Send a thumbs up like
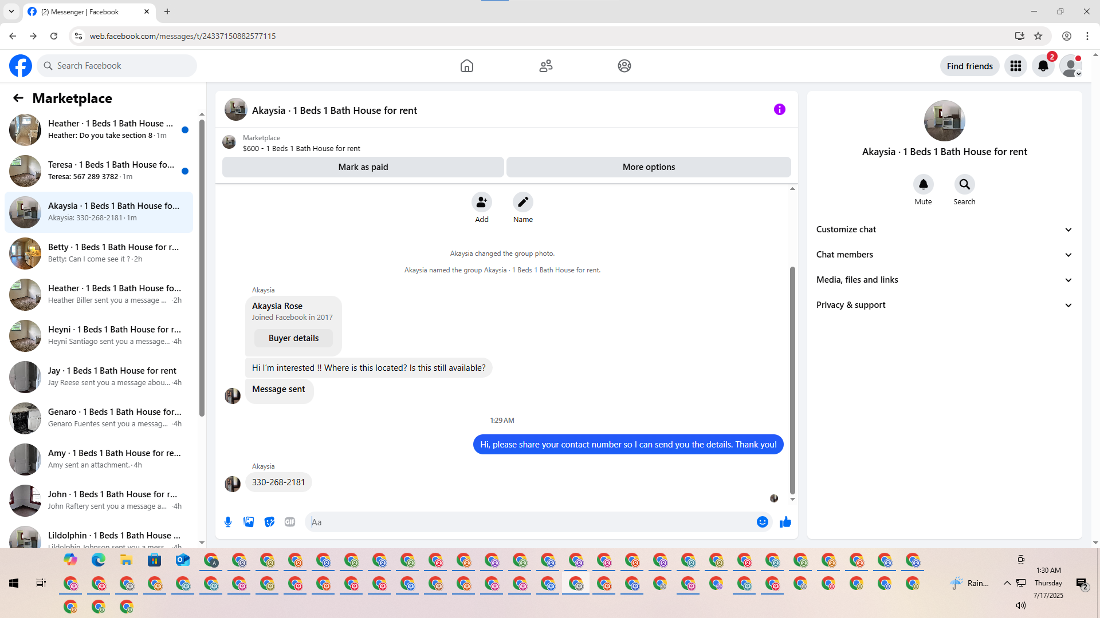The height and width of the screenshot is (618, 1100). pyautogui.click(x=785, y=522)
